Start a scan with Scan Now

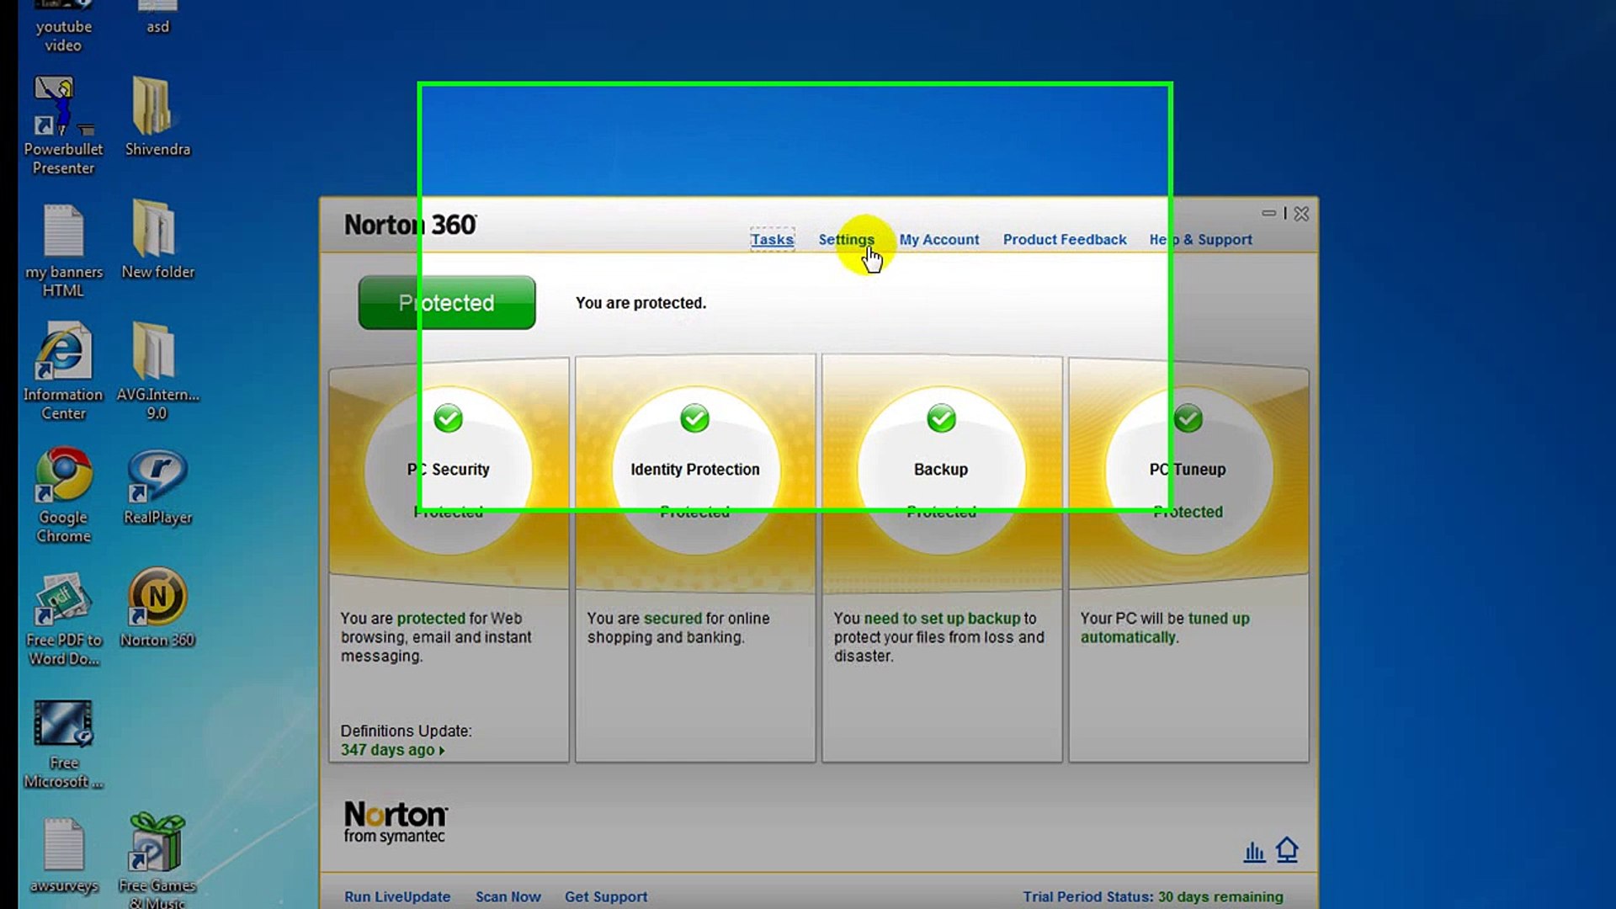[x=508, y=897]
